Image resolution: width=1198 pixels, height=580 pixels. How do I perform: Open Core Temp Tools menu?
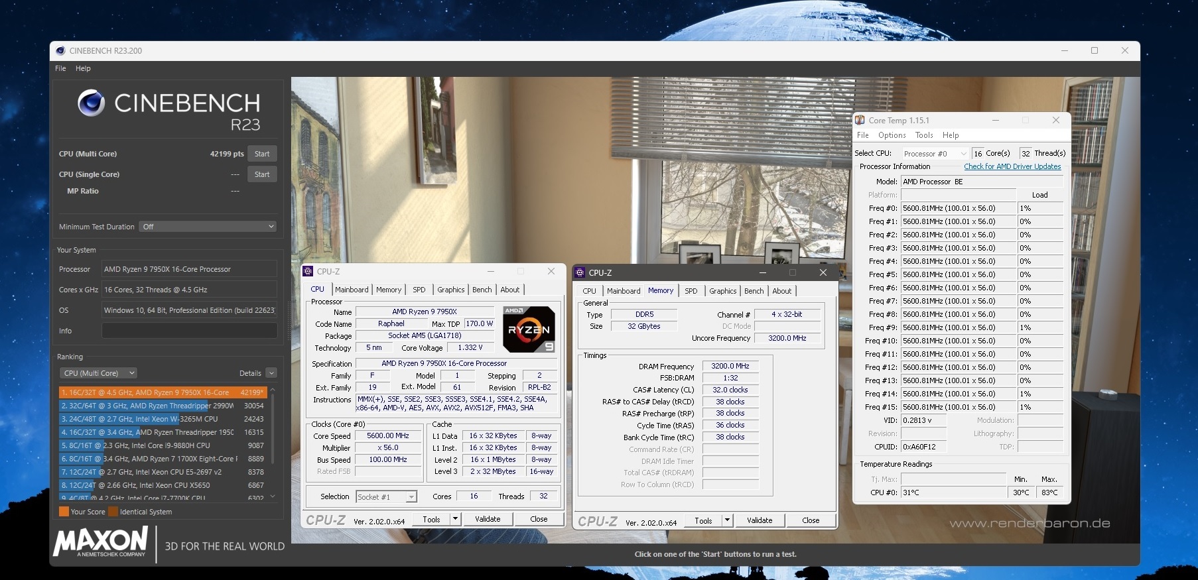[x=924, y=135]
